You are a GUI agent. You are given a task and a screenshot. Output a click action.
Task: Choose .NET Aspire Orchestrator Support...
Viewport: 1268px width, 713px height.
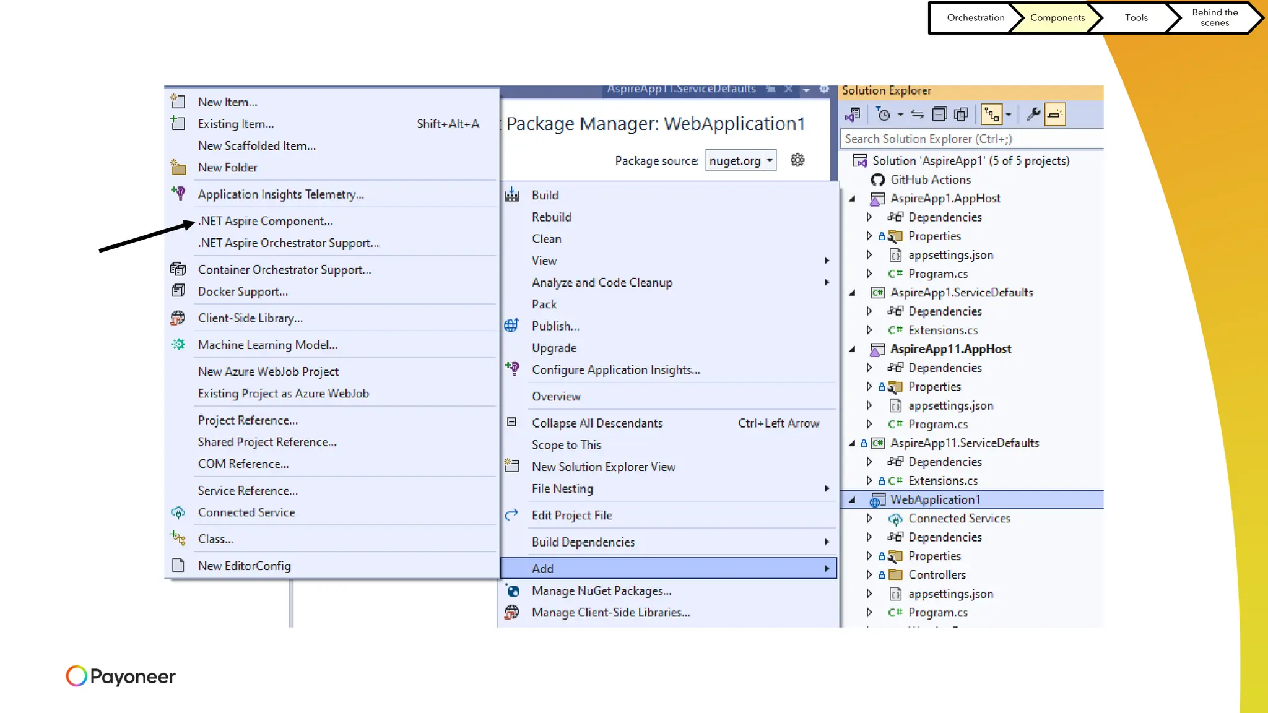(x=289, y=243)
